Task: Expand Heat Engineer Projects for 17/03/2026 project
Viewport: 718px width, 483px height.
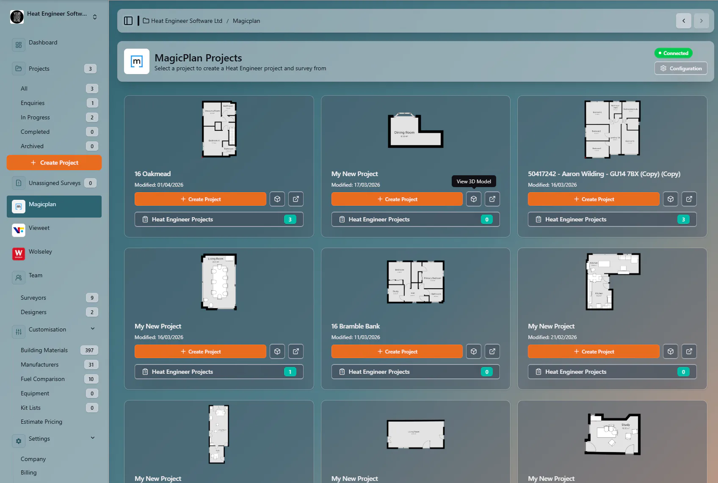Action: coord(415,219)
